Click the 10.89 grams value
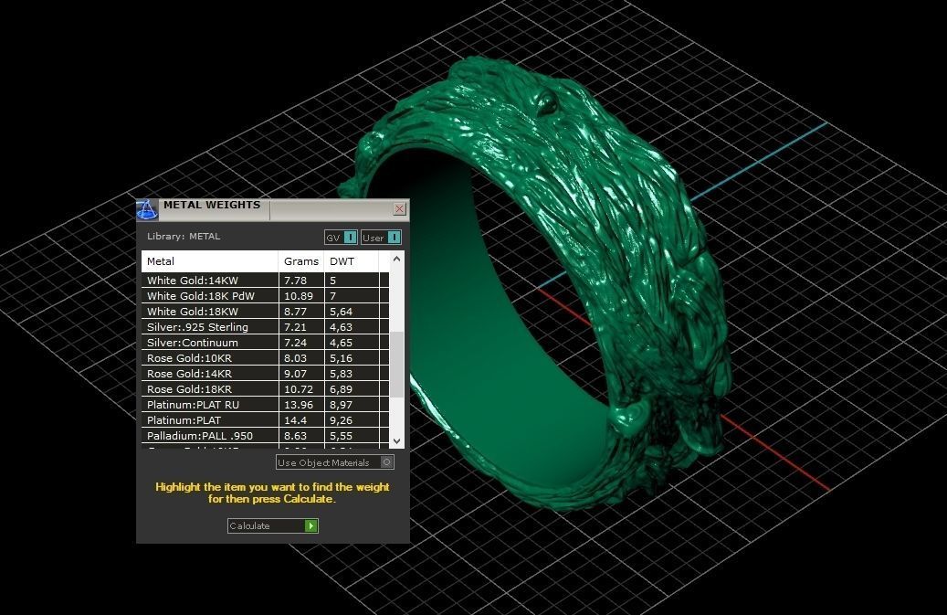Image resolution: width=947 pixels, height=615 pixels. 299,296
